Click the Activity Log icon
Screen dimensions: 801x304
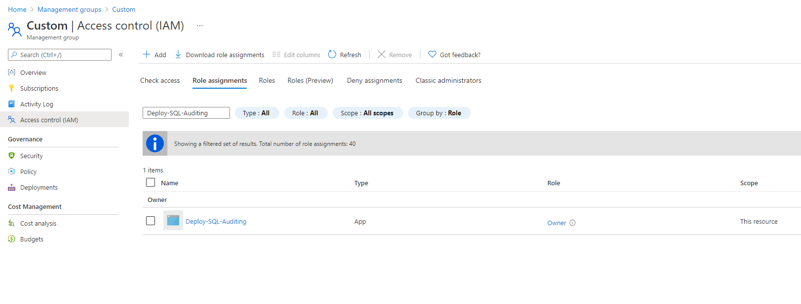tap(12, 104)
